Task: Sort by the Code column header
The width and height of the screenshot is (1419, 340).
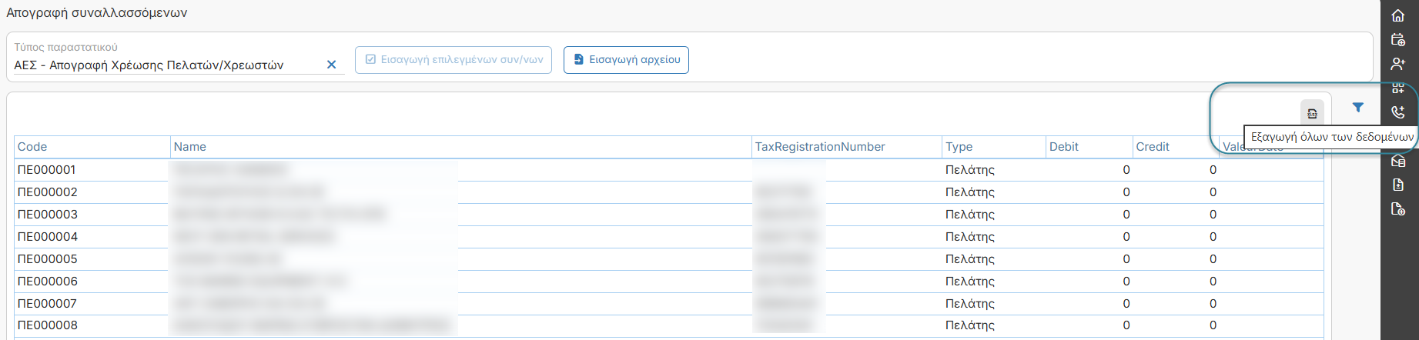Action: coord(92,147)
